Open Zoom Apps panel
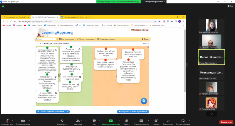Viewport: 235px width, 126px height. (x=168, y=122)
